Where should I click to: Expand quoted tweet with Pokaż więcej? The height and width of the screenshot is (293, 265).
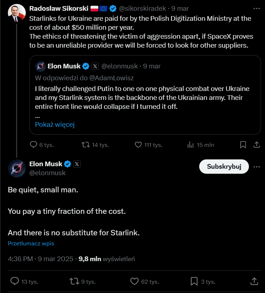point(55,125)
